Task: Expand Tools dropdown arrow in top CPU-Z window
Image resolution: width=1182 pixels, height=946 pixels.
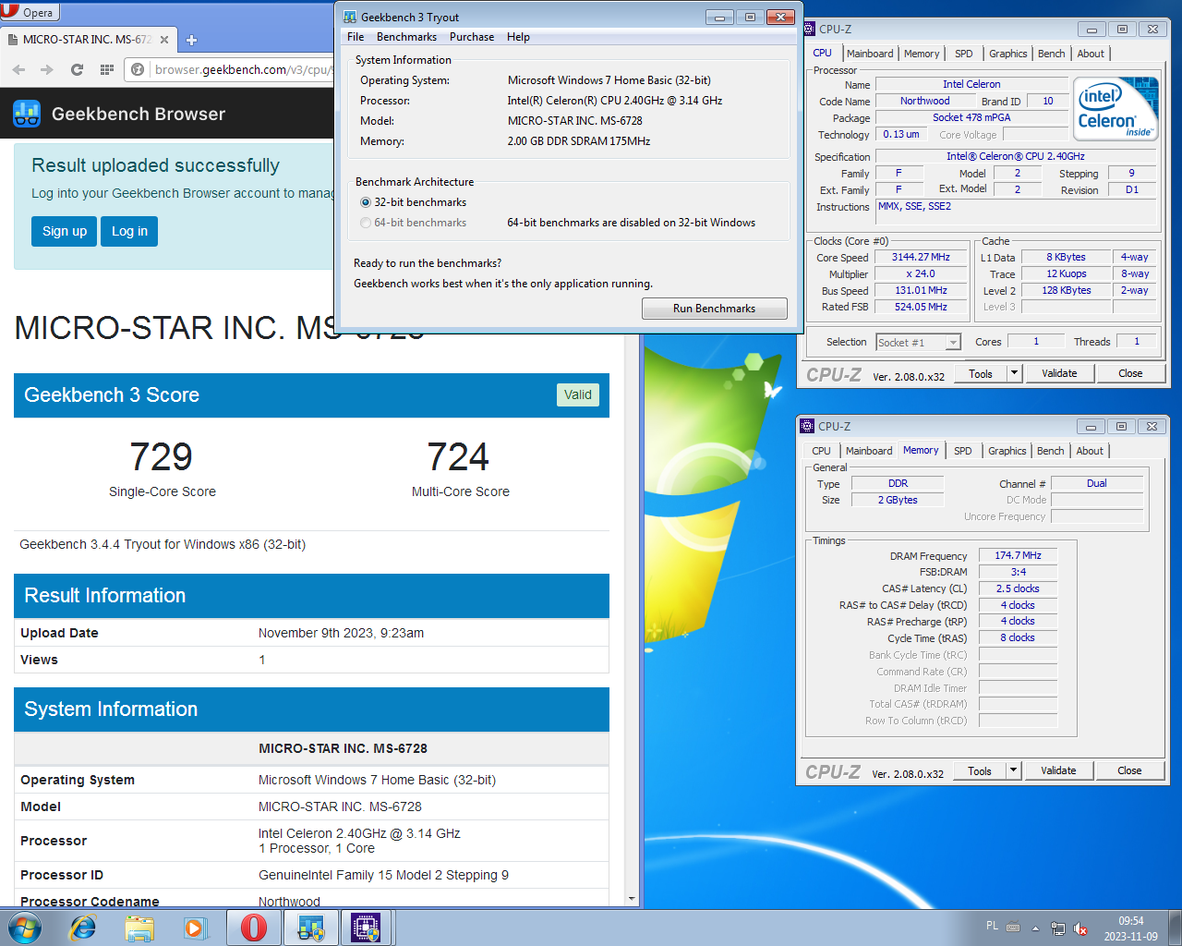Action: 1014,373
